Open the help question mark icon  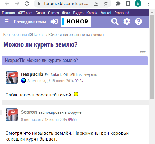coord(138,22)
